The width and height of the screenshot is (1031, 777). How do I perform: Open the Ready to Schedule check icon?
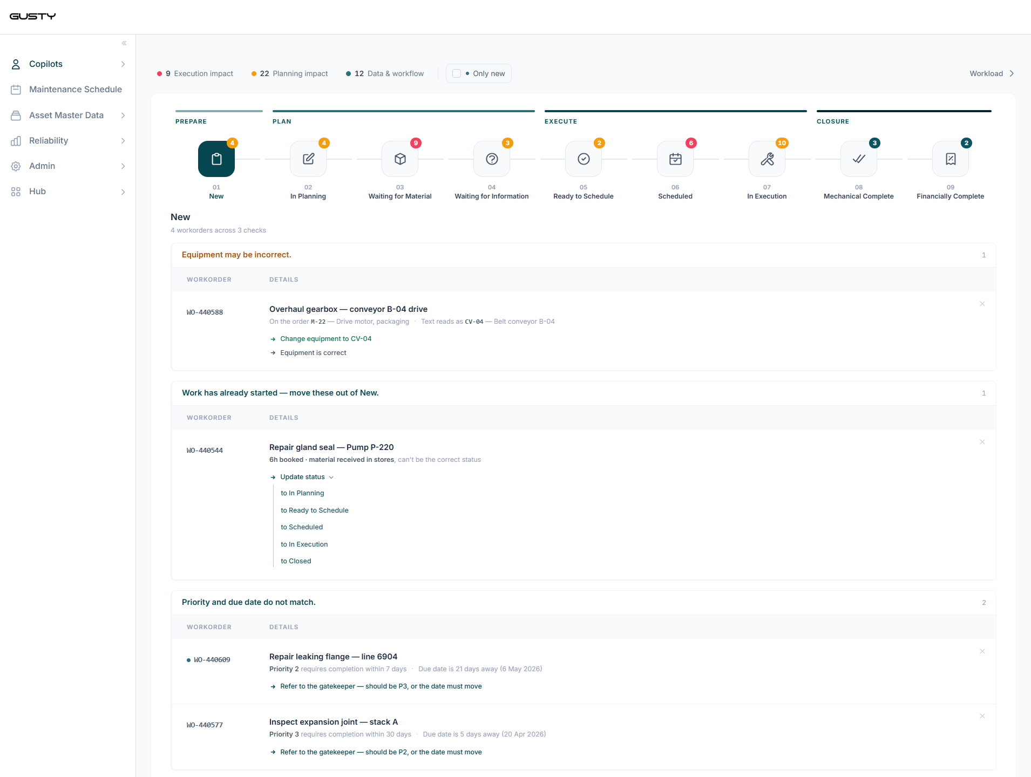584,159
